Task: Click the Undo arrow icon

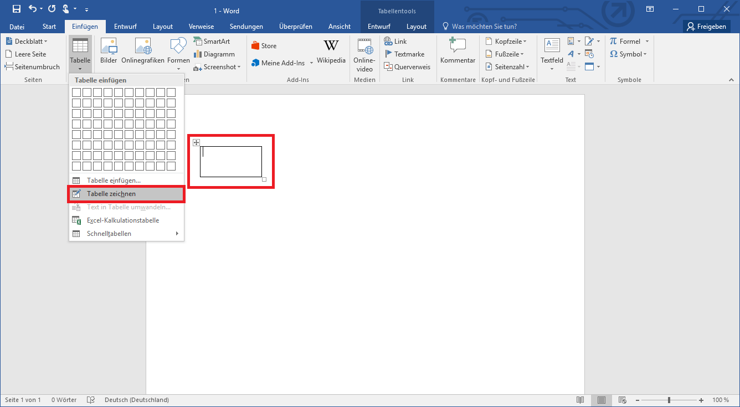Action: click(33, 9)
